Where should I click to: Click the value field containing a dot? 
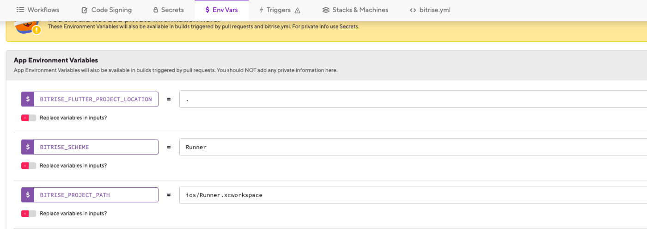413,99
